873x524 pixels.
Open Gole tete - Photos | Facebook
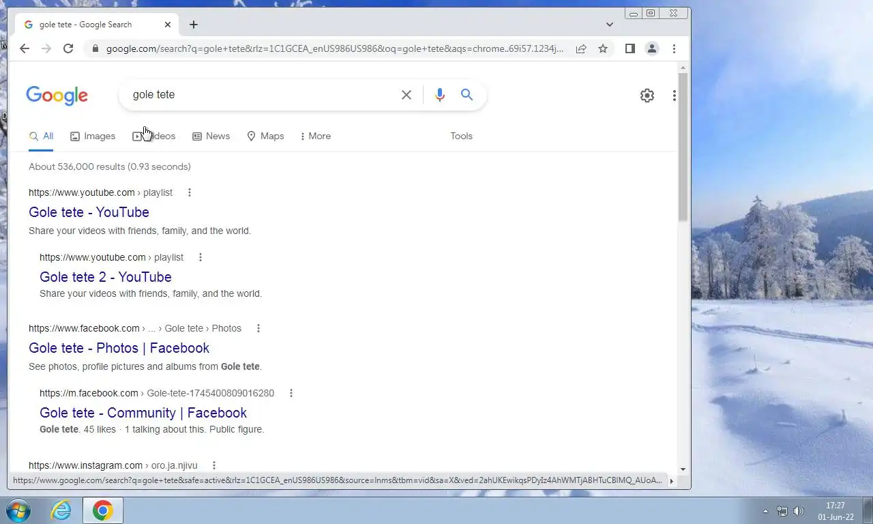(x=119, y=348)
